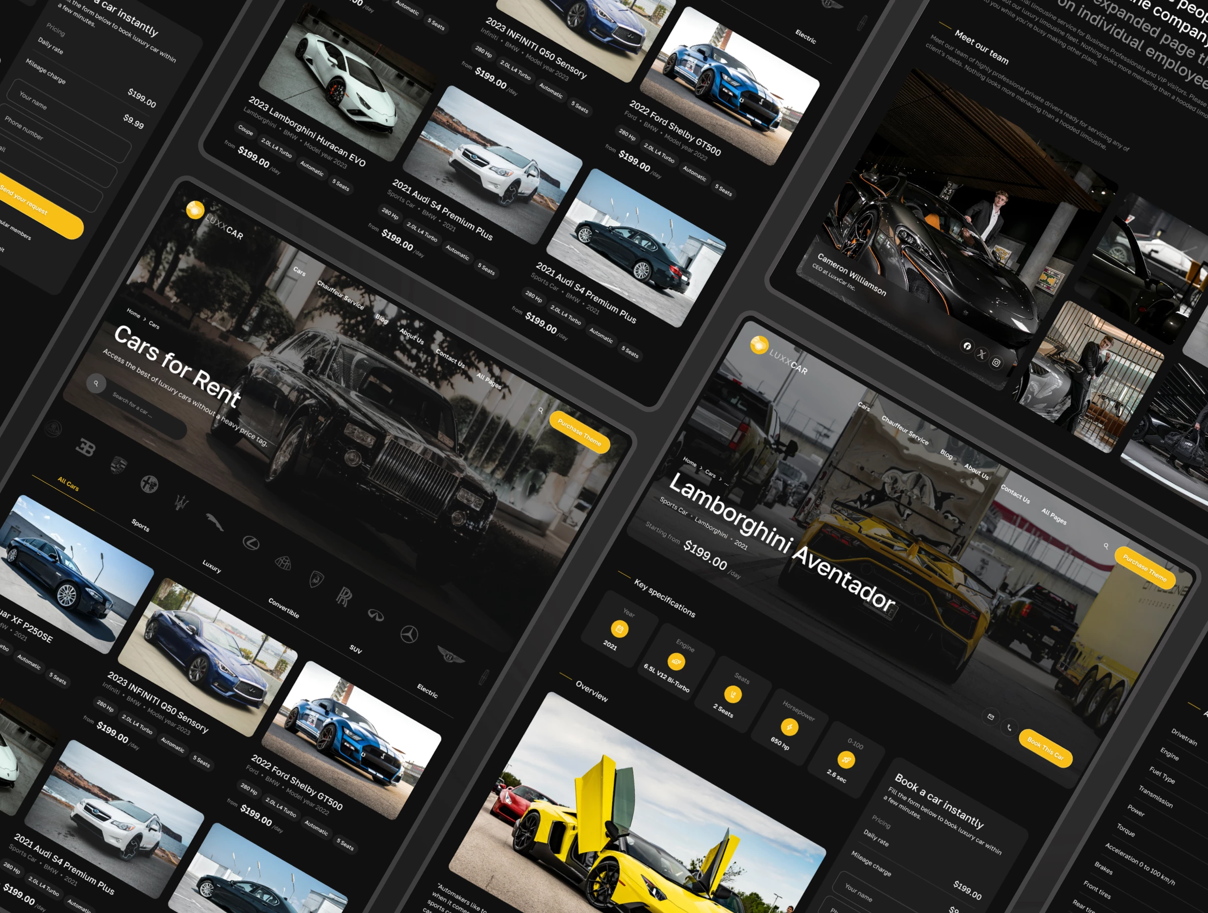Click the round search button beside search field
Image resolution: width=1208 pixels, height=913 pixels.
tap(96, 383)
